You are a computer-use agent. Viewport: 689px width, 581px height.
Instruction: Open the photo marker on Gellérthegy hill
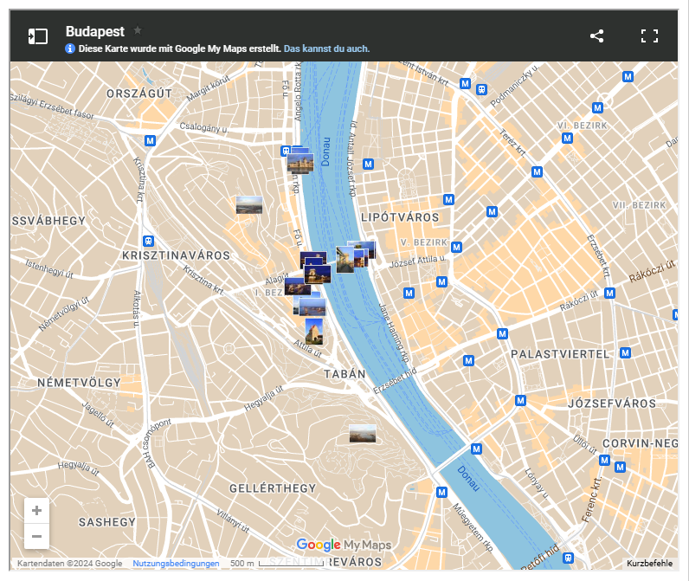tap(363, 433)
